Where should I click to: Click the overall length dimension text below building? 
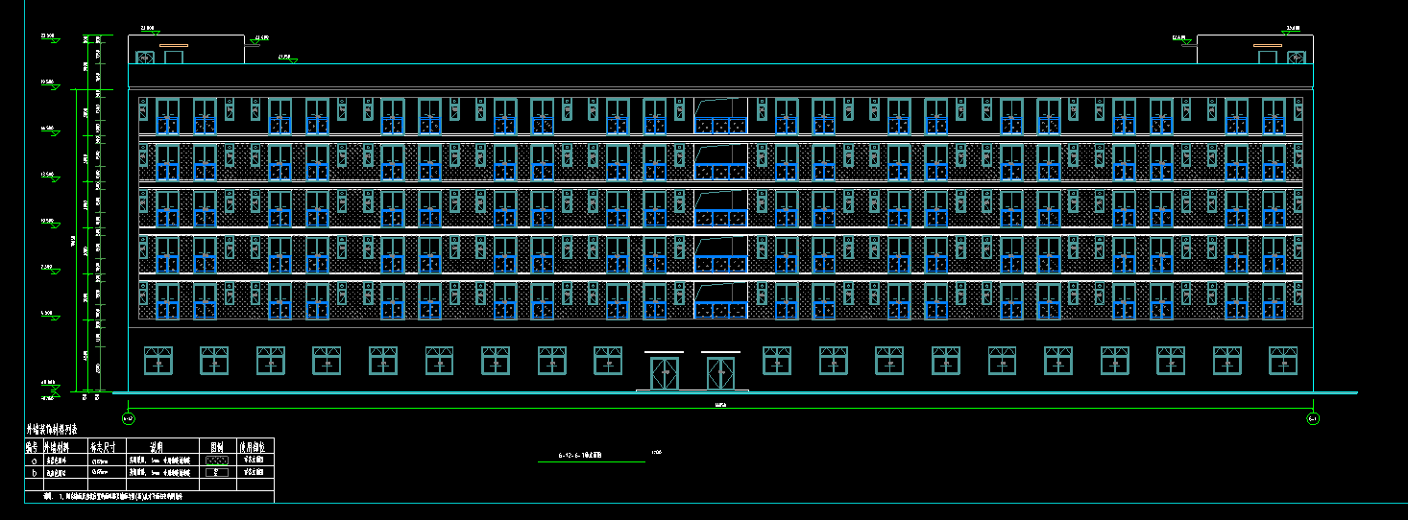coord(720,407)
